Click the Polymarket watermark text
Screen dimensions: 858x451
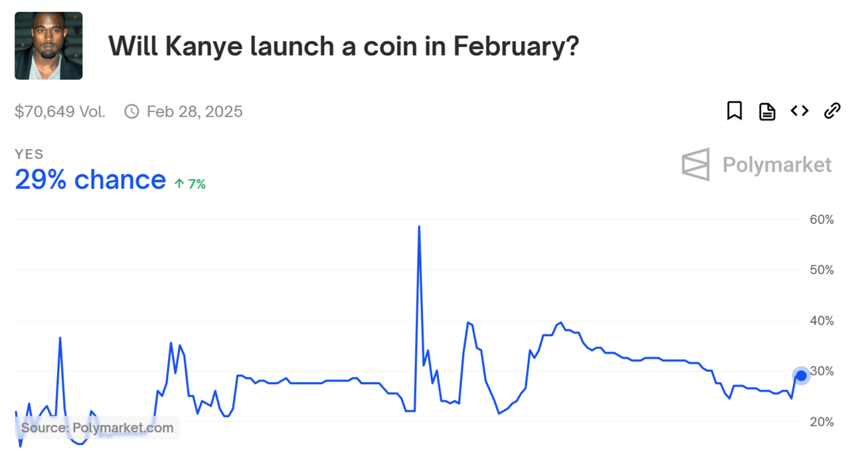pos(777,164)
